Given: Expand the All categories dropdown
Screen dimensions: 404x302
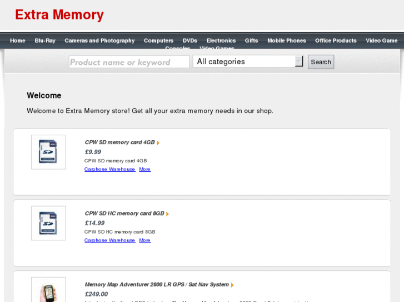Looking at the screenshot, I should click(248, 62).
